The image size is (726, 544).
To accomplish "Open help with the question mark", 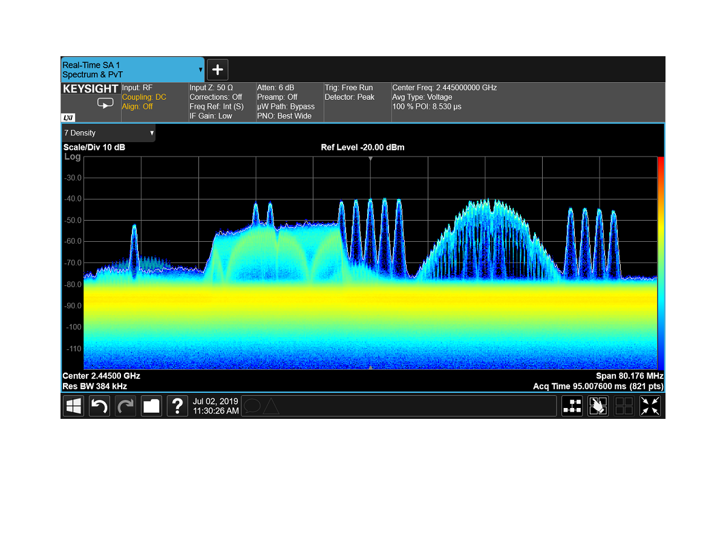I will point(177,406).
